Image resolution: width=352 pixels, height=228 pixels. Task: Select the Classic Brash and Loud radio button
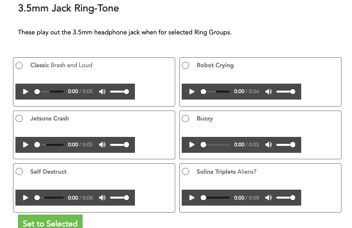[19, 66]
